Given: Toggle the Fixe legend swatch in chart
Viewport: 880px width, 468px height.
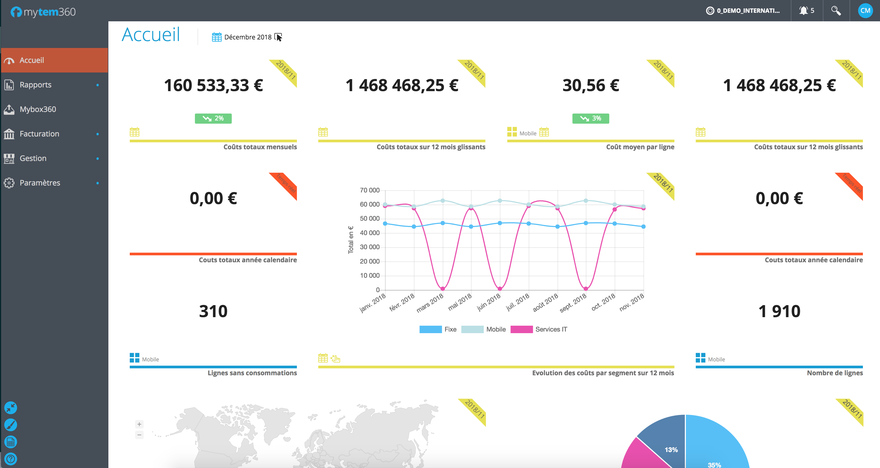Looking at the screenshot, I should pyautogui.click(x=430, y=329).
